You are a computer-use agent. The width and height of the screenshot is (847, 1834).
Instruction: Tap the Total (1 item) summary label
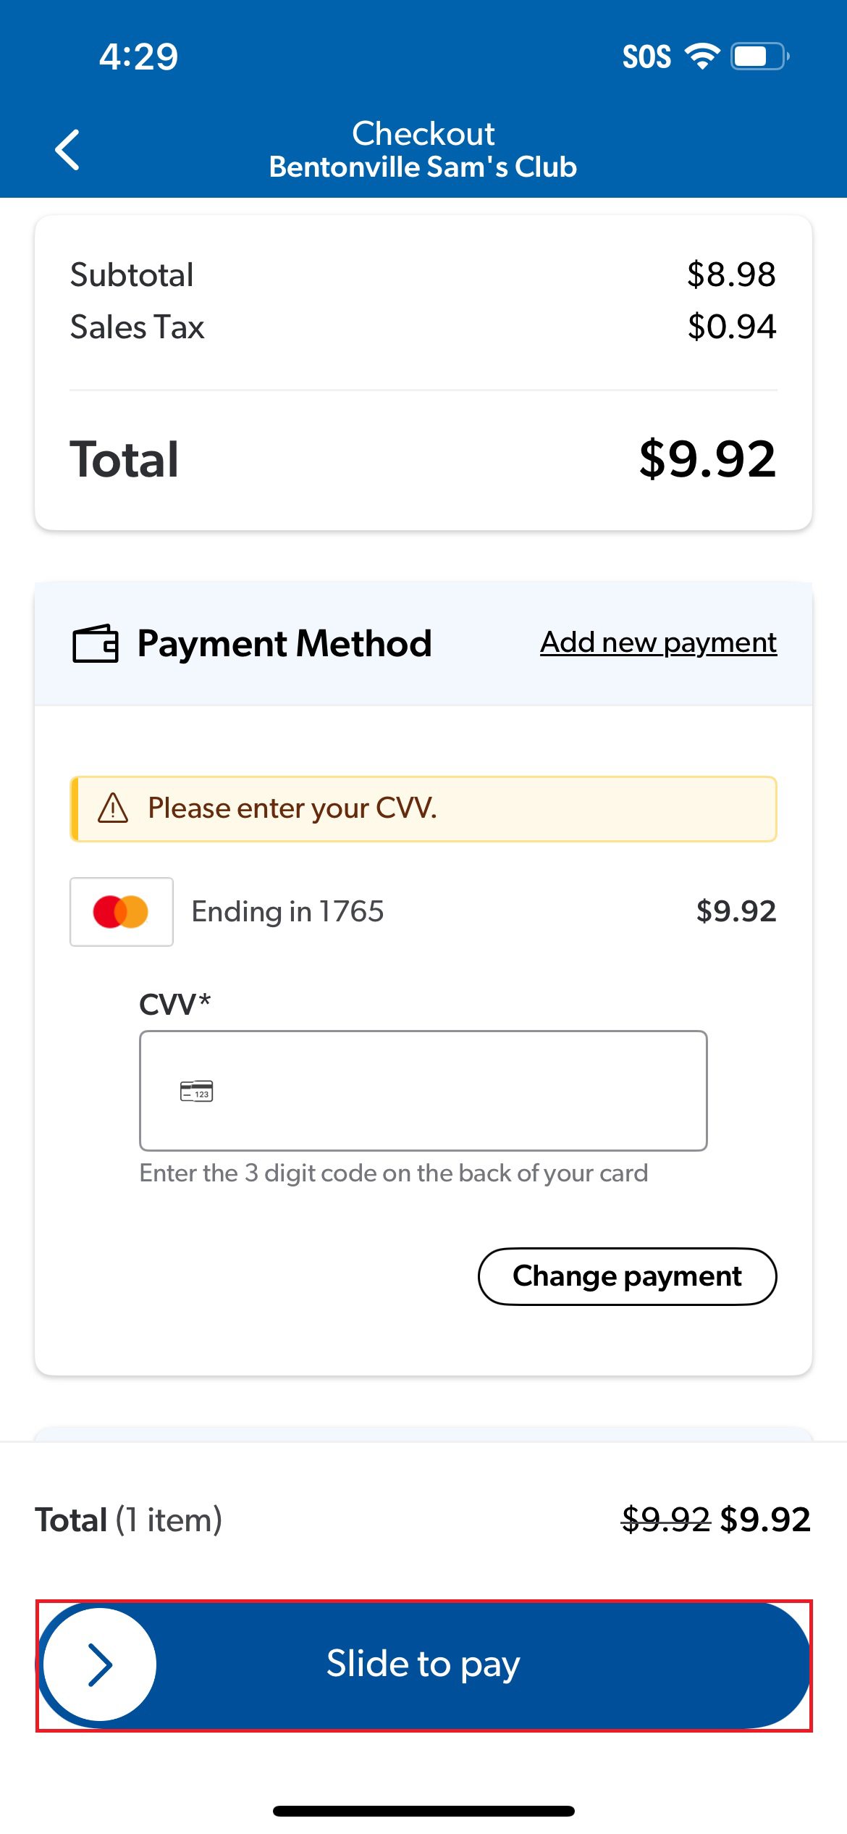[129, 1519]
